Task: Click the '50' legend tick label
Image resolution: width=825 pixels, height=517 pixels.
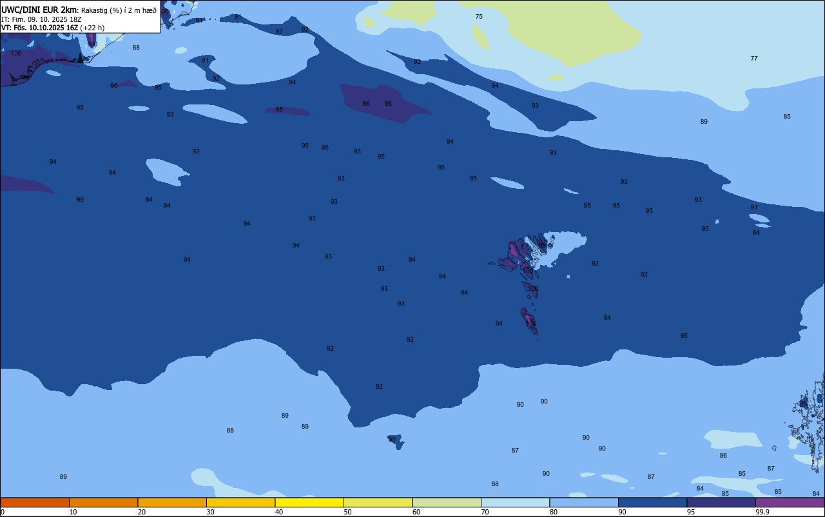Action: point(347,512)
